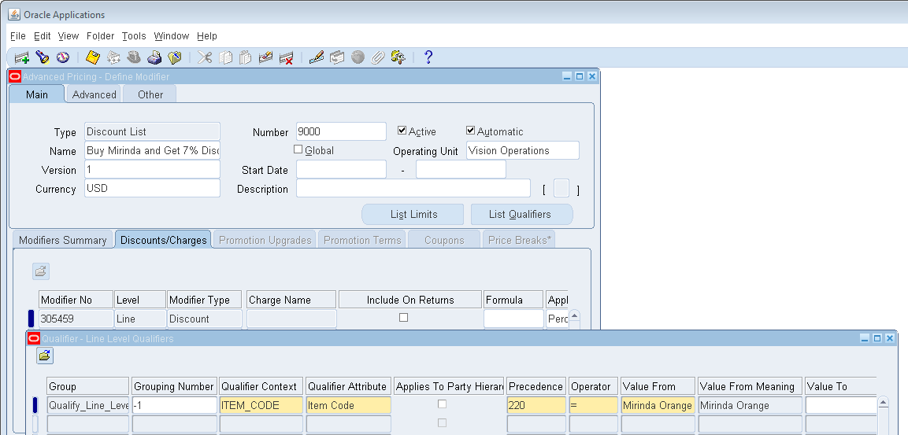This screenshot has width=908, height=435.
Task: Save with the yellow floppy disk icon
Action: click(x=93, y=57)
